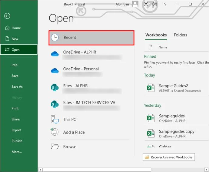
Task: Click the back arrow circle icon
Action: (x=7, y=16)
